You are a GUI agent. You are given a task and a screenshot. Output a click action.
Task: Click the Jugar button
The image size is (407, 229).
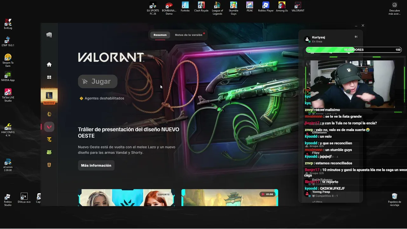click(98, 81)
